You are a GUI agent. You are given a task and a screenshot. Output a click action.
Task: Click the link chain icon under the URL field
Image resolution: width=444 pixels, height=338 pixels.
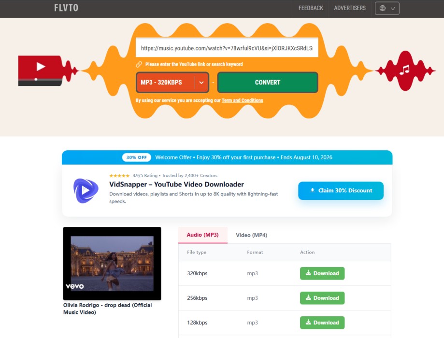139,64
